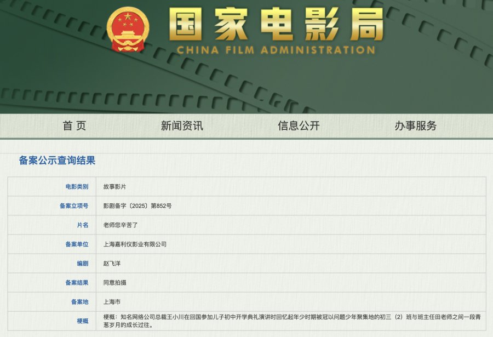This screenshot has width=493, height=337.
Task: Click the 备案立项号 row label
Action: [x=74, y=206]
